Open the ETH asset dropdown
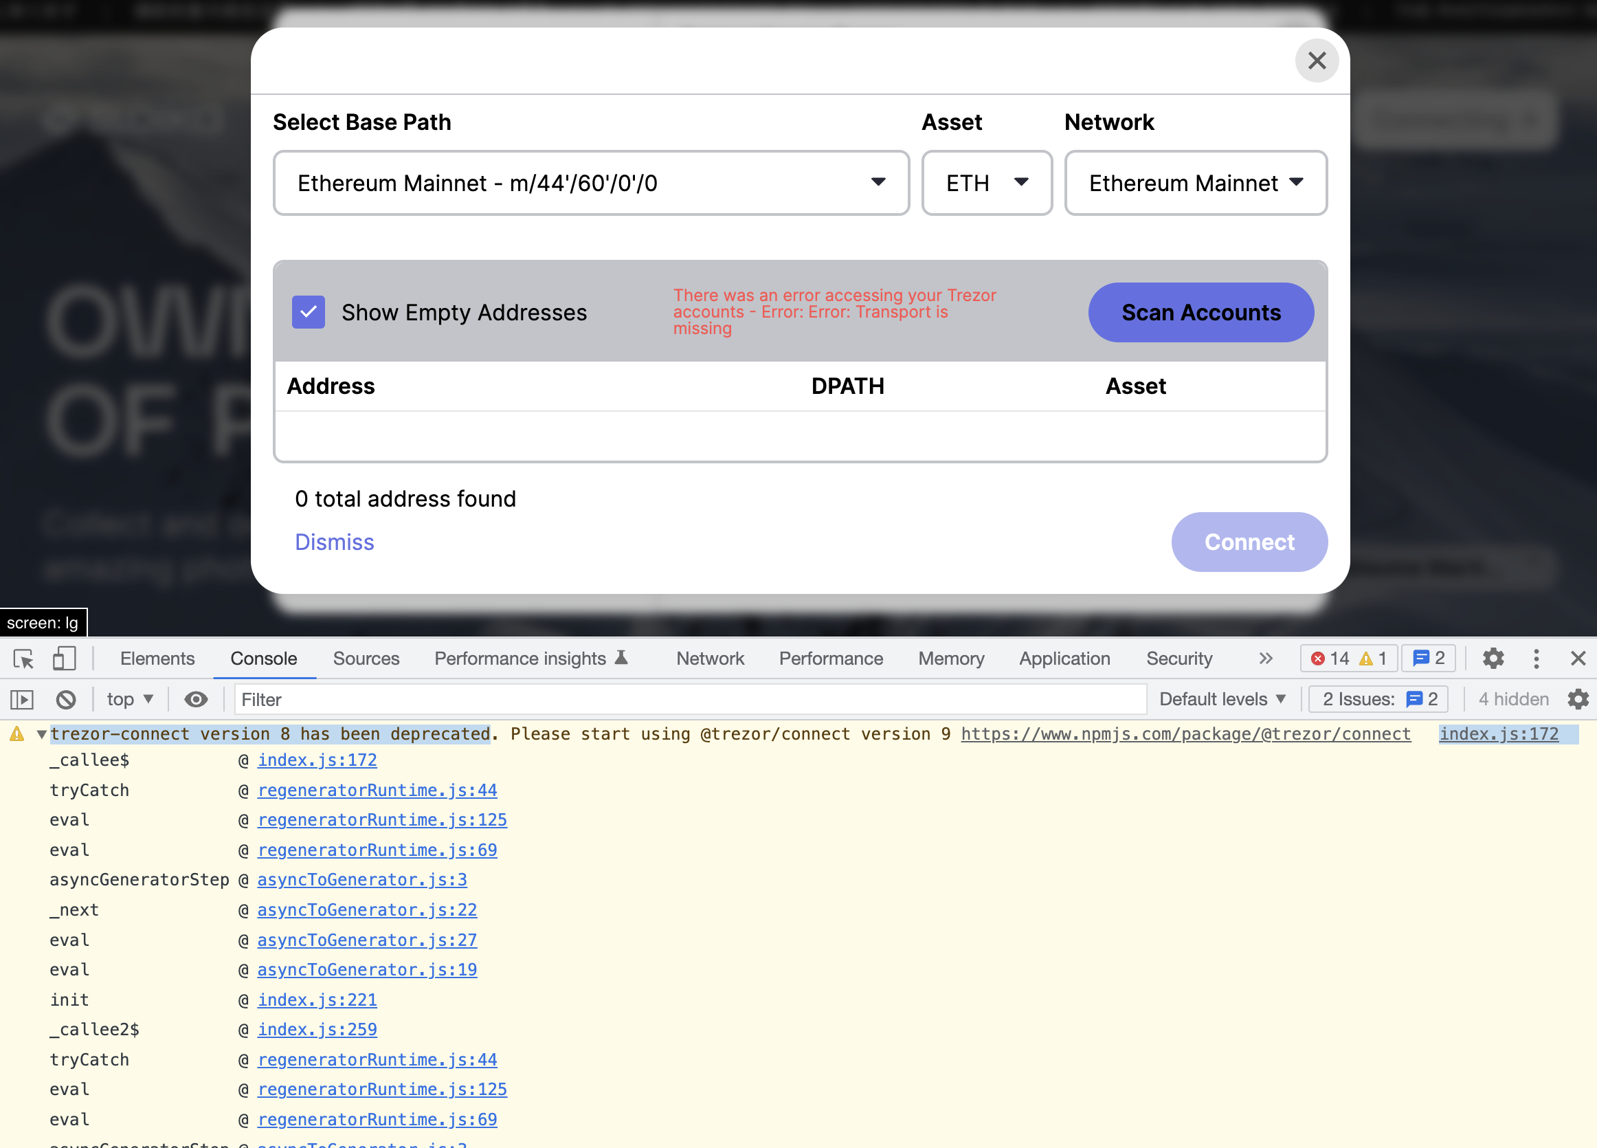 (x=986, y=183)
